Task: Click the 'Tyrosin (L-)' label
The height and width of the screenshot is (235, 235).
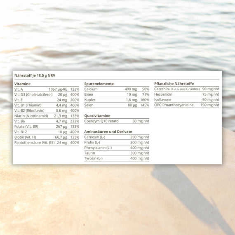Action: point(93,158)
